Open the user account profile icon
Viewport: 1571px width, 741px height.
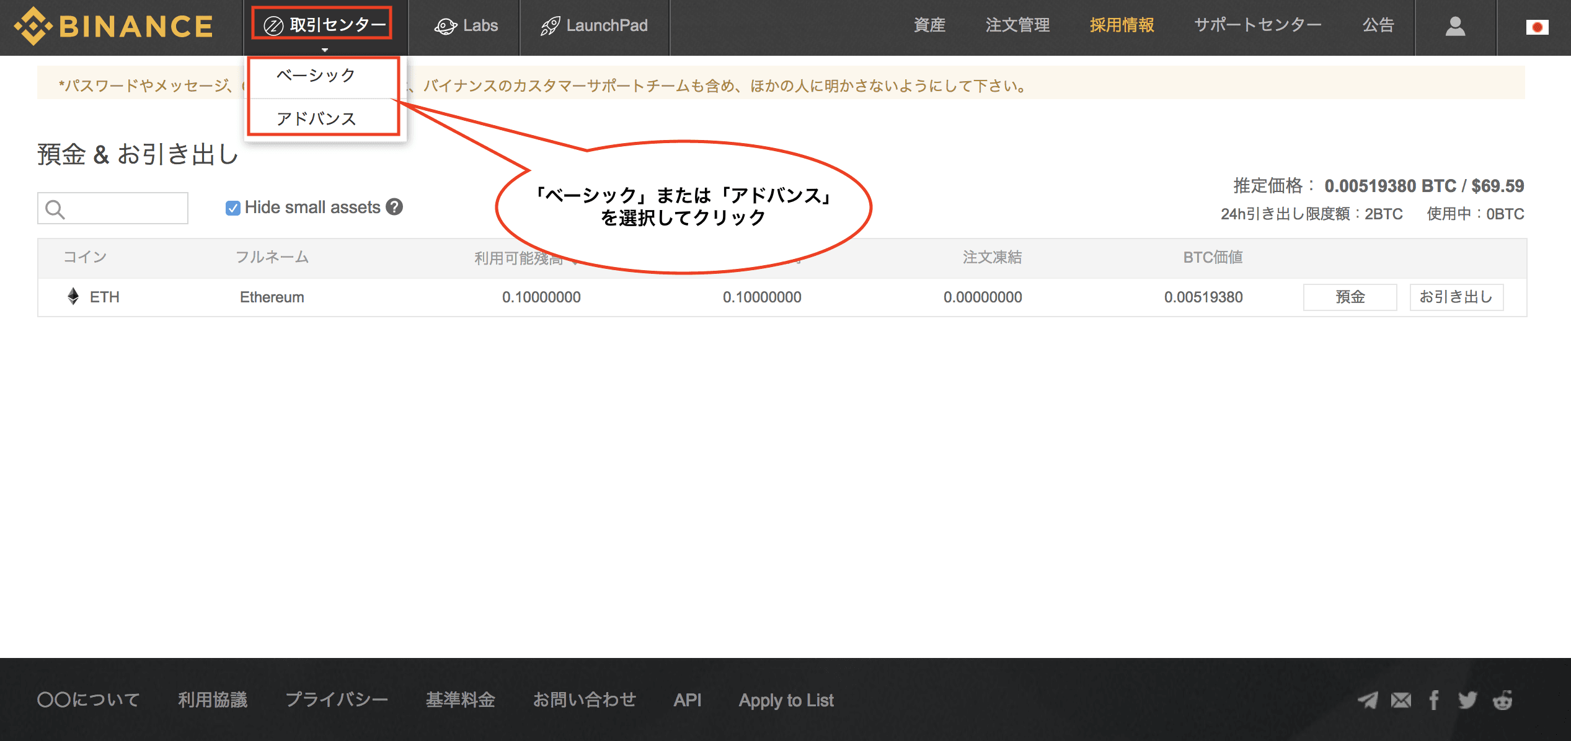tap(1455, 27)
